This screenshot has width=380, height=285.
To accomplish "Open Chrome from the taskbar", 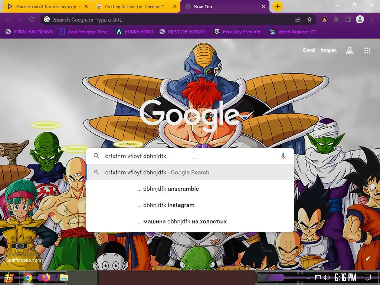I will pos(28,278).
